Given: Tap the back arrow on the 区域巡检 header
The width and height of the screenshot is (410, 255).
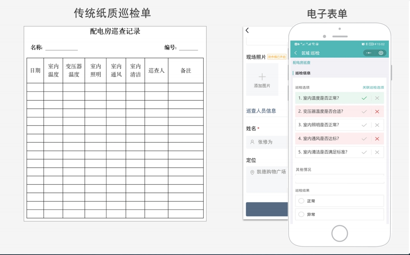Looking at the screenshot, I should pos(295,53).
